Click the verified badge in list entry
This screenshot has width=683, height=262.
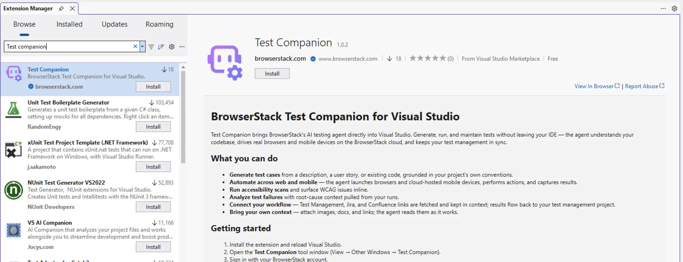(x=31, y=86)
